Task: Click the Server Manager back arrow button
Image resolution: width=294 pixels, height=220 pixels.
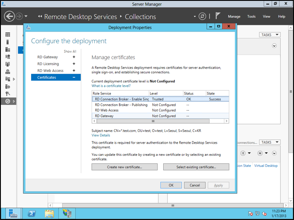Action: (10, 16)
